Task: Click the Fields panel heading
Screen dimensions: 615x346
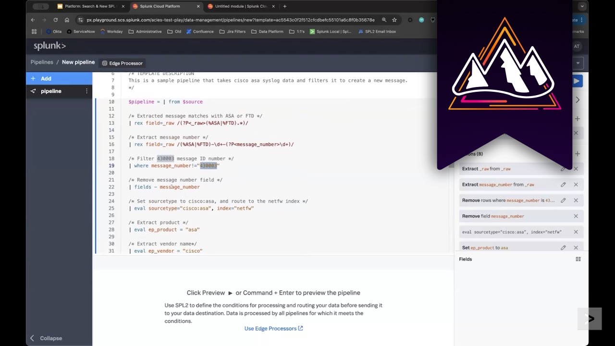Action: [x=466, y=259]
